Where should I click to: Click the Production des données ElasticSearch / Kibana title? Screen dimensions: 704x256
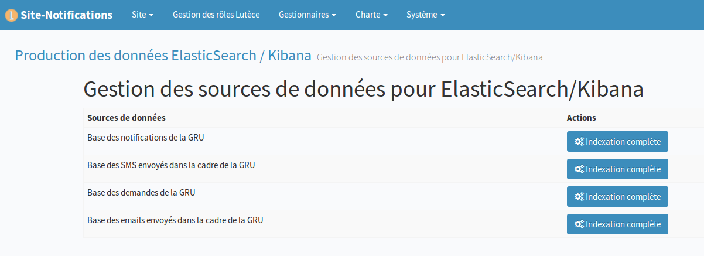[163, 56]
